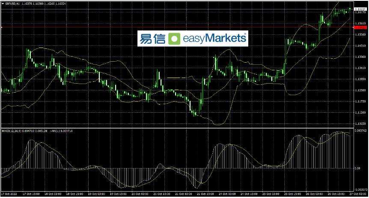
Task: Click the 1.12300 price axis label
Action: coord(360,90)
